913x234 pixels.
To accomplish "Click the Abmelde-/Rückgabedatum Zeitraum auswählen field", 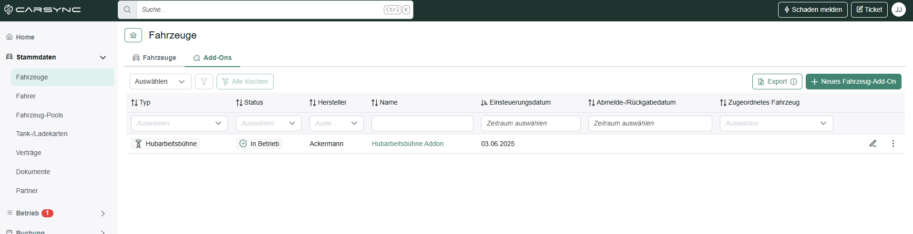I will pos(650,123).
